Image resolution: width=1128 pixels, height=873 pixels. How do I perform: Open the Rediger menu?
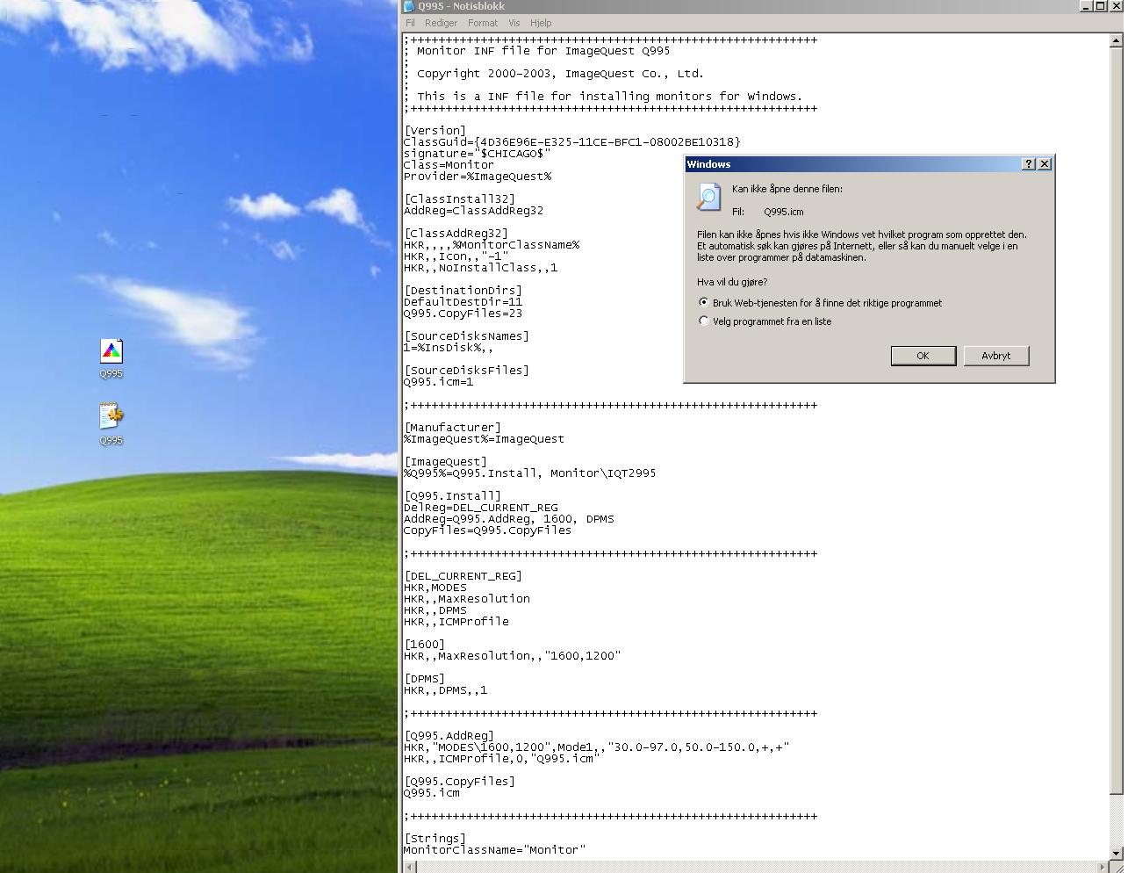click(x=441, y=23)
